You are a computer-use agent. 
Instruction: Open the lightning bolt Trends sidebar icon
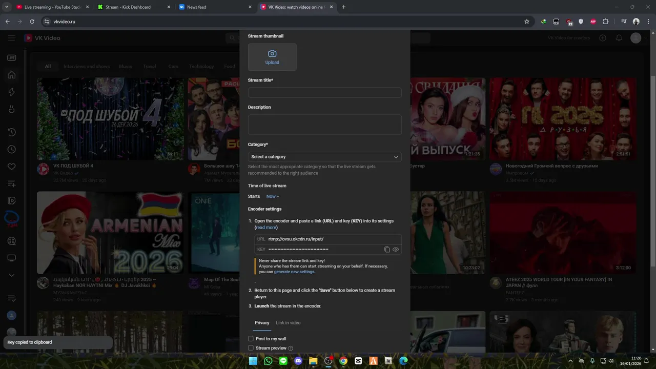[x=11, y=92]
